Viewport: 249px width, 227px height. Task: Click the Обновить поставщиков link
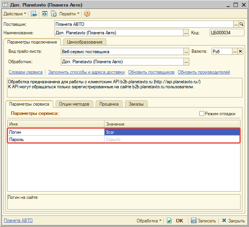tap(151, 72)
